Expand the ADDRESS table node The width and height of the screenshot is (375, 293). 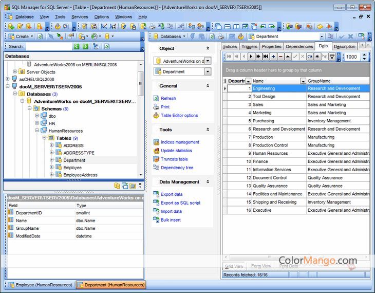tap(51, 145)
